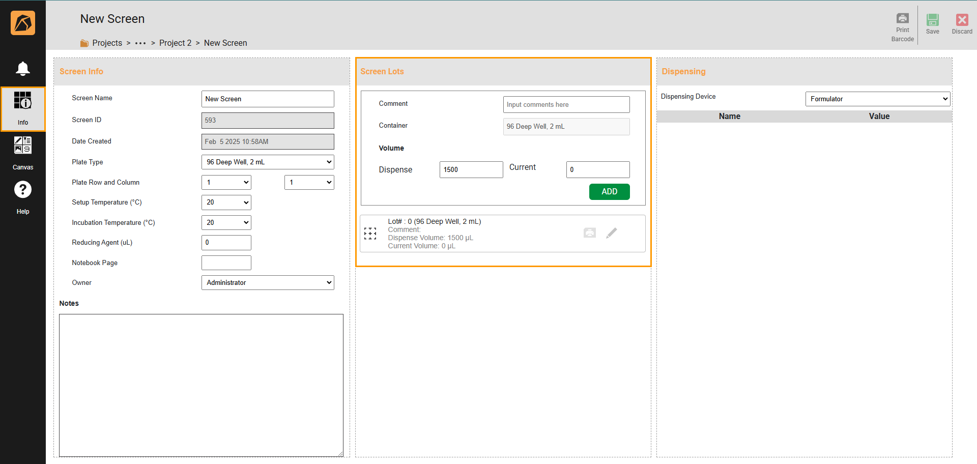Screen dimensions: 977x464
Task: Navigate to Projects via the breadcrumb
Action: point(107,43)
